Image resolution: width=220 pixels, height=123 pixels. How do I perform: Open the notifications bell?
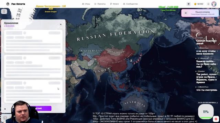[x=208, y=4]
